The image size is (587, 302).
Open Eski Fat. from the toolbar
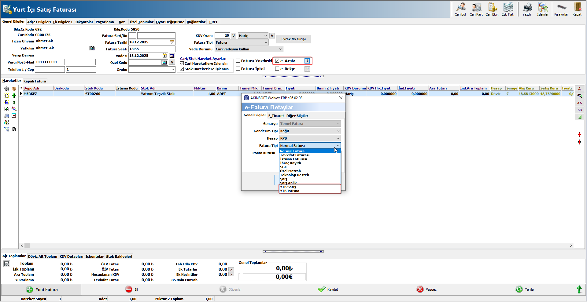point(508,8)
